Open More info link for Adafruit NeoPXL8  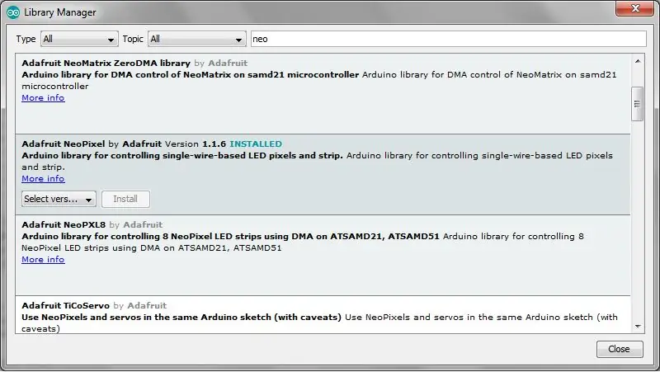43,259
